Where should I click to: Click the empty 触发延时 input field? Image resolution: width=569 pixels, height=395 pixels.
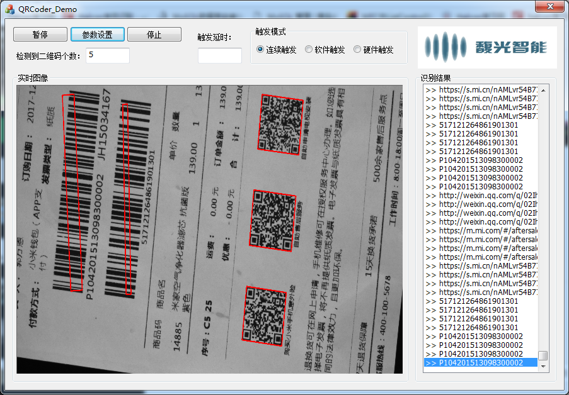coord(220,55)
